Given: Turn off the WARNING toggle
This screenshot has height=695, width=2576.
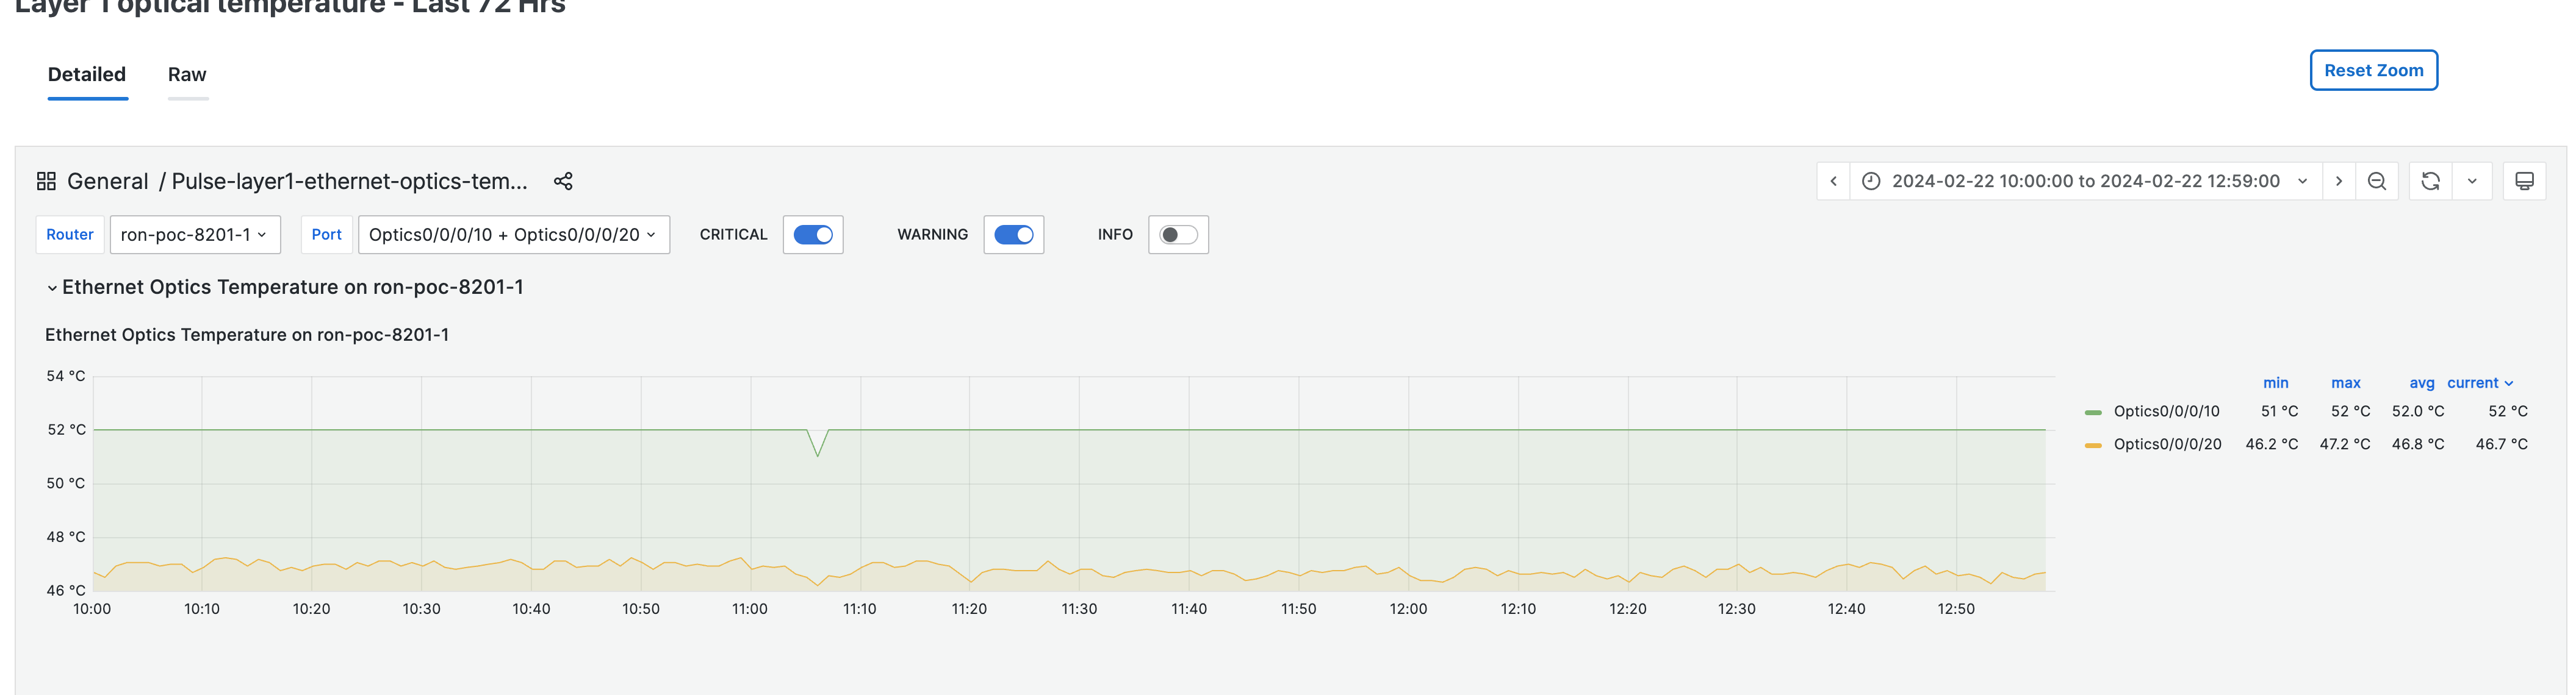Looking at the screenshot, I should [x=1013, y=235].
